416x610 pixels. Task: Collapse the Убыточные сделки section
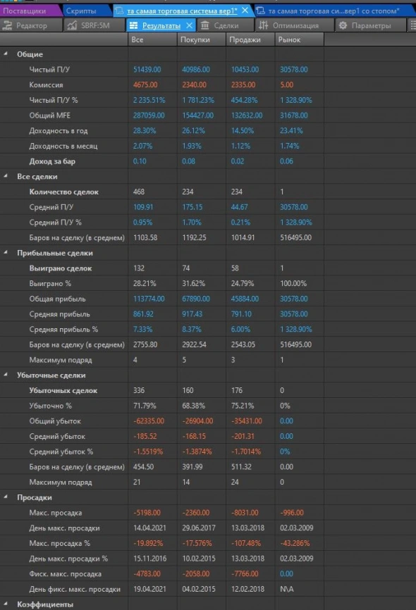(x=6, y=375)
